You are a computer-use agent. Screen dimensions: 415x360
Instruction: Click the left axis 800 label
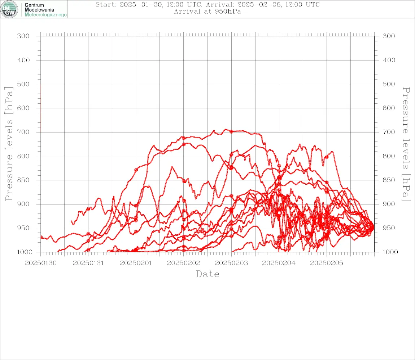pos(23,156)
